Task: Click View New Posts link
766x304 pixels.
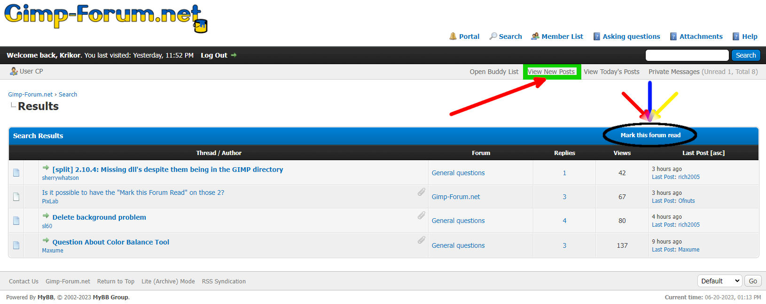Action: (x=551, y=72)
